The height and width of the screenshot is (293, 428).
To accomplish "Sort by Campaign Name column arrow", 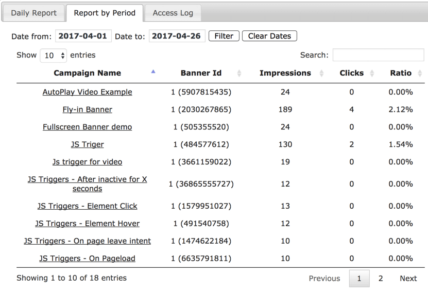I will click(153, 72).
